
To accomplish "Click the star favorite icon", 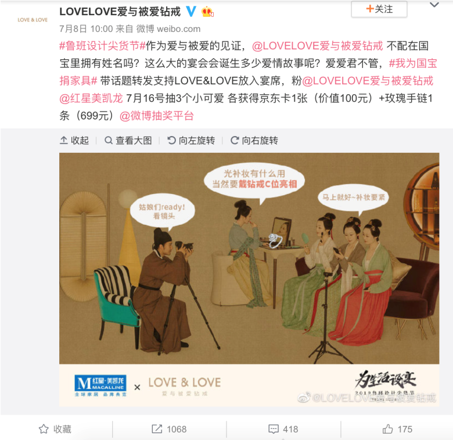I will tap(44, 429).
